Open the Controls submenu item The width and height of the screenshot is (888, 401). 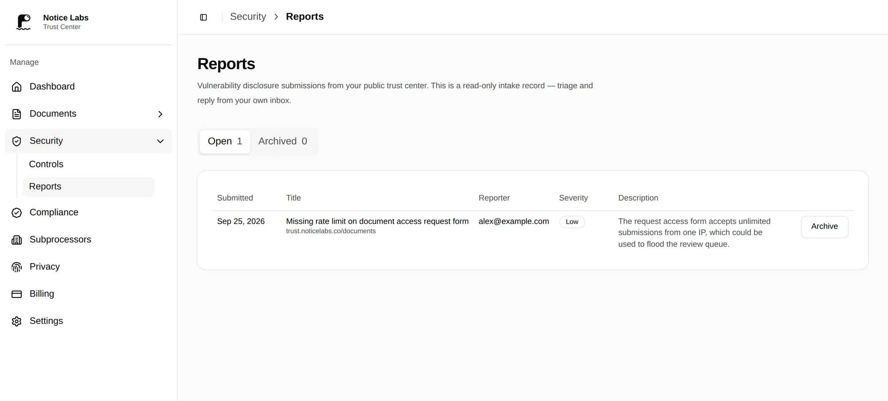46,164
